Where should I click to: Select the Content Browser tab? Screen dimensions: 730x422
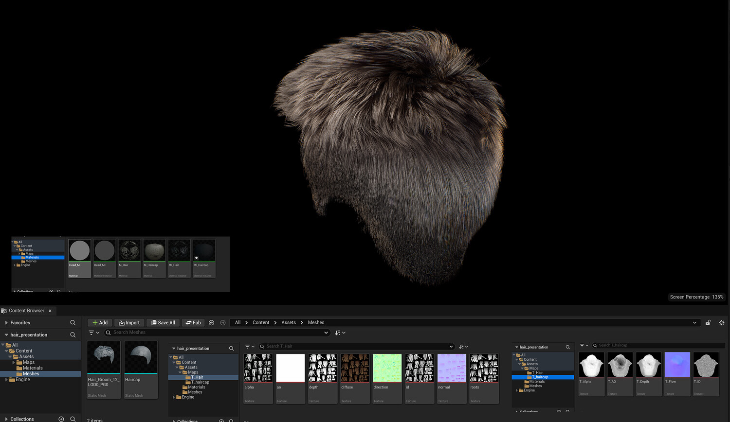pyautogui.click(x=26, y=311)
